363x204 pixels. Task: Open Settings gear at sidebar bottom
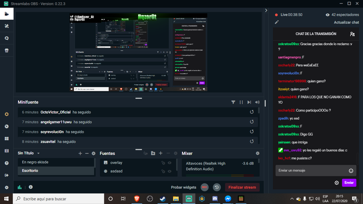tap(7, 187)
